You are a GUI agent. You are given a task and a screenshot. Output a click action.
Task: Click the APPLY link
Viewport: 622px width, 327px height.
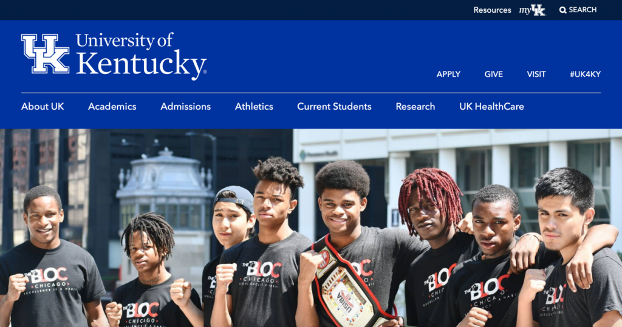pos(448,74)
